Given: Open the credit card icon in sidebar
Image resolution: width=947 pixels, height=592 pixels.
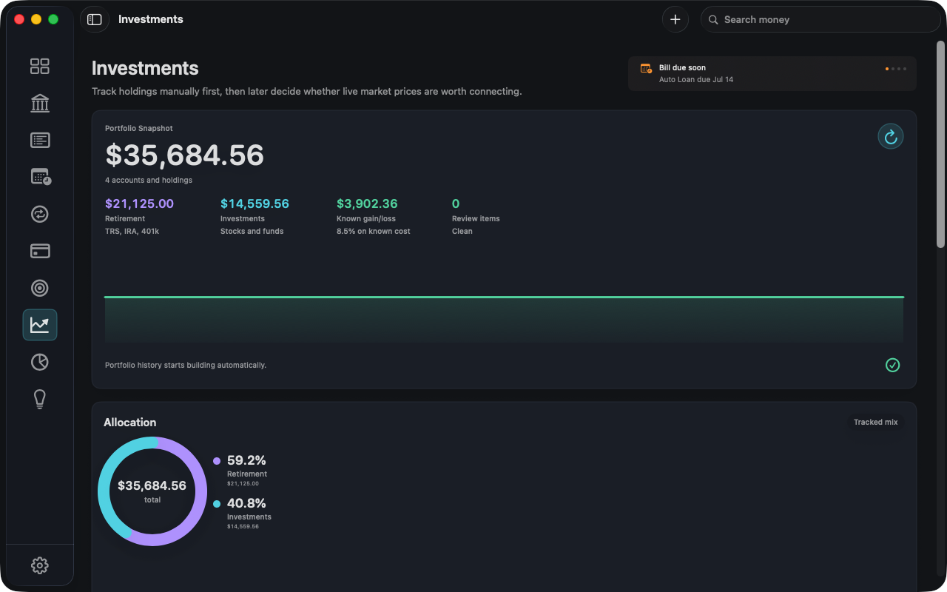Looking at the screenshot, I should (x=40, y=251).
